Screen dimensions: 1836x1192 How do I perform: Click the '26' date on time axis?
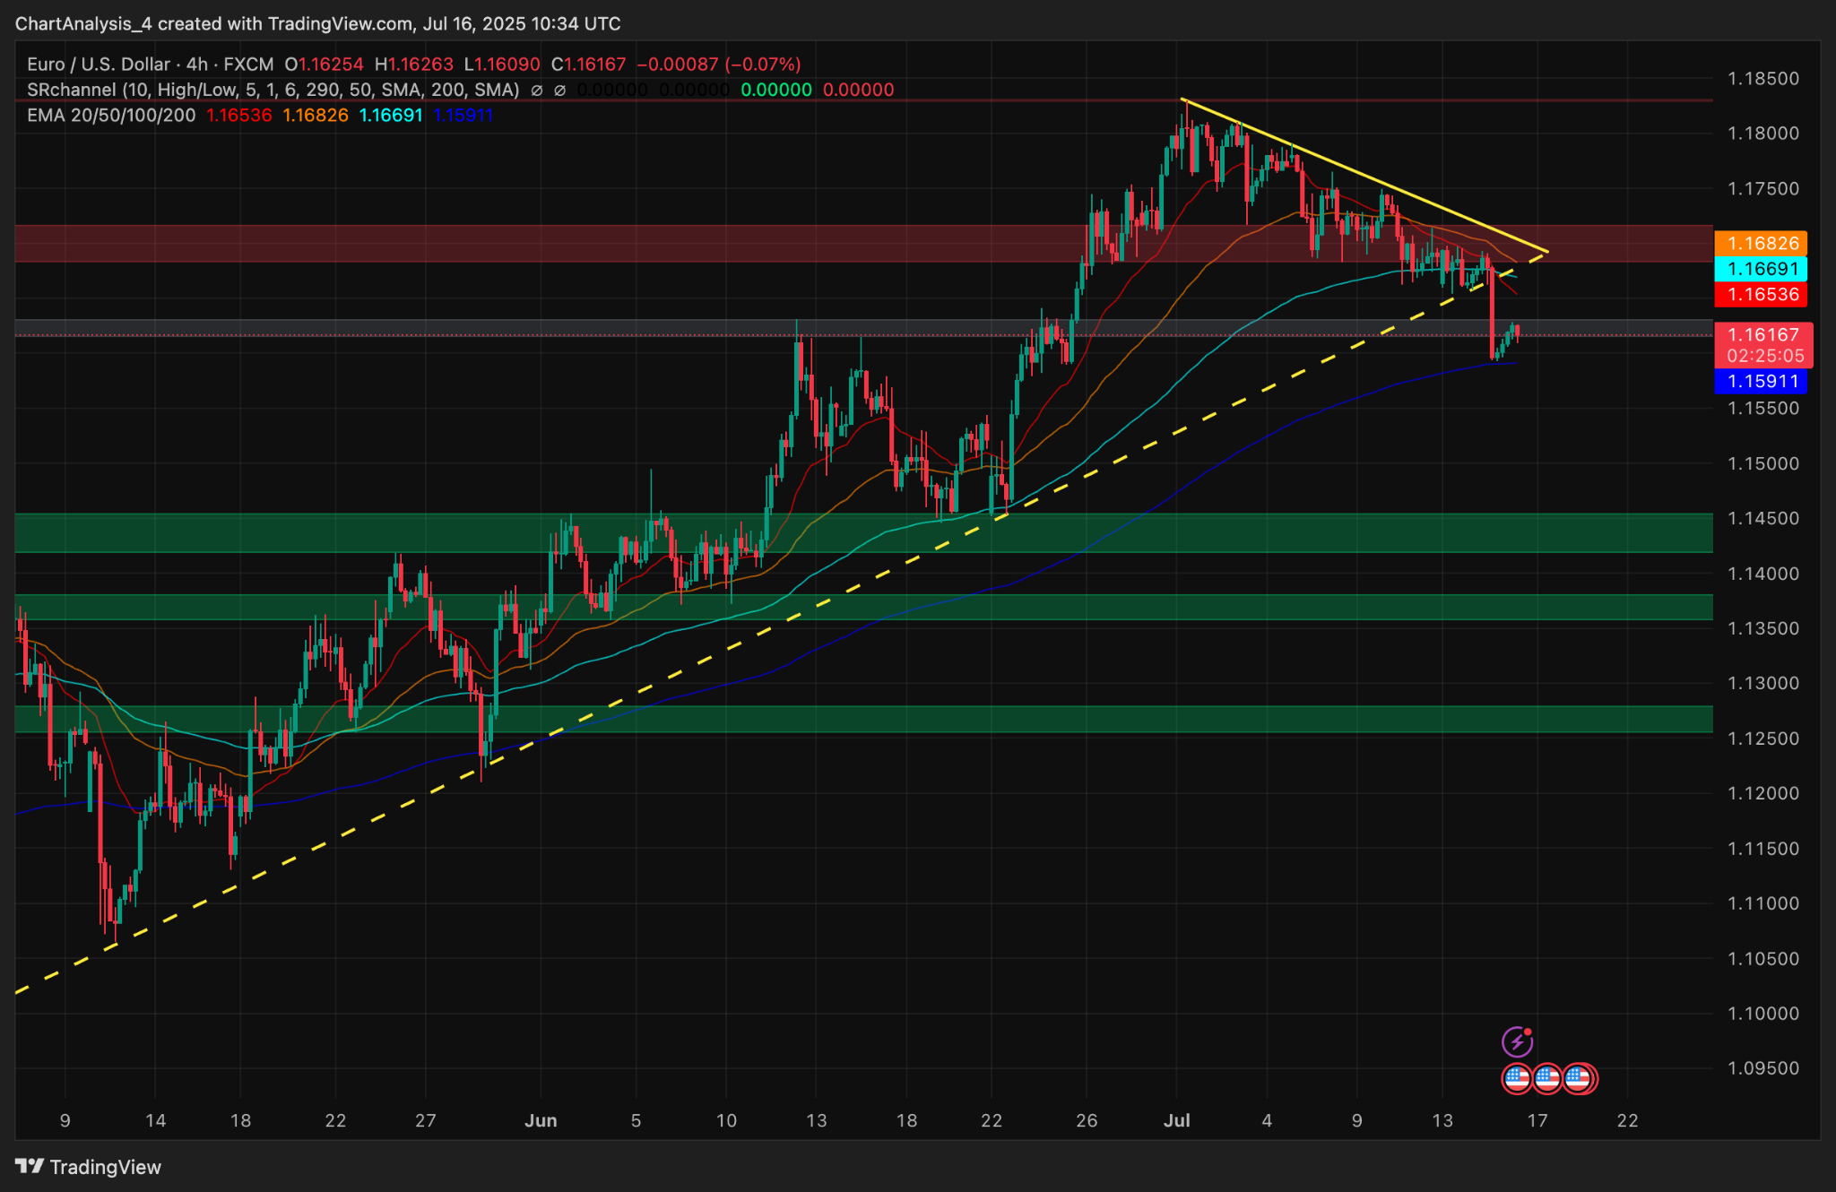click(1087, 1120)
